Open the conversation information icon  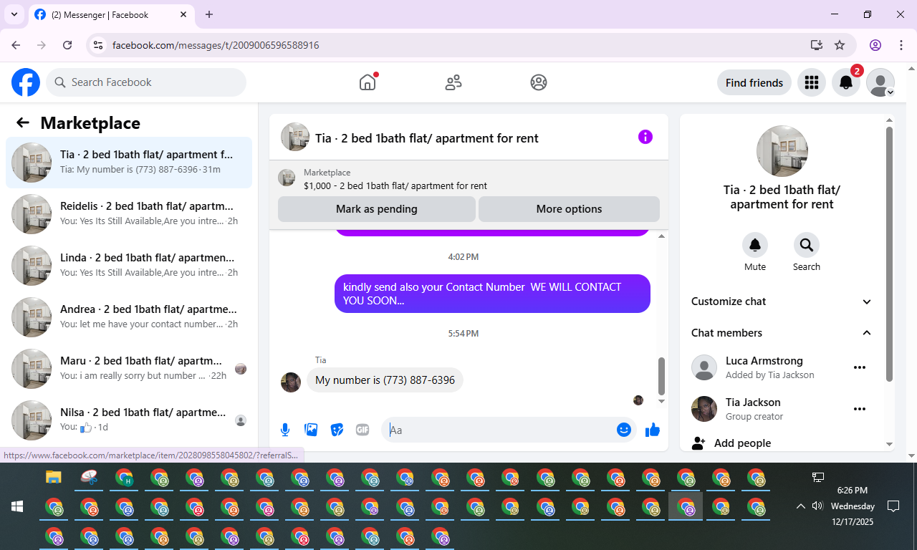pos(645,137)
